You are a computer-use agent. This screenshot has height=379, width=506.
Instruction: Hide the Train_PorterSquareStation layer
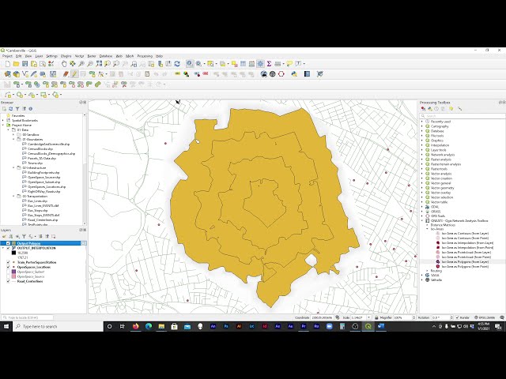click(8, 262)
